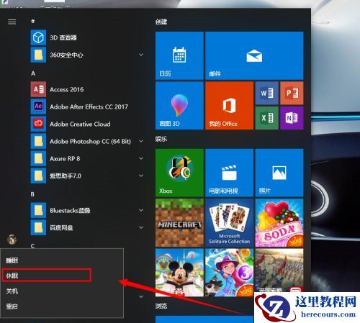Click the 浏览 group title
Viewport: 360px width, 323px height.
(x=161, y=306)
